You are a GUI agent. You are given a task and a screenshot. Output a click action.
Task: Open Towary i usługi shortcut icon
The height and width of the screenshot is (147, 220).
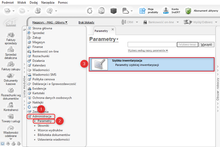11,116
